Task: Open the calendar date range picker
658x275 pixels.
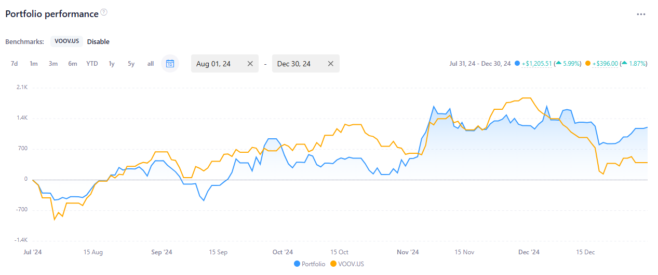Action: click(170, 64)
